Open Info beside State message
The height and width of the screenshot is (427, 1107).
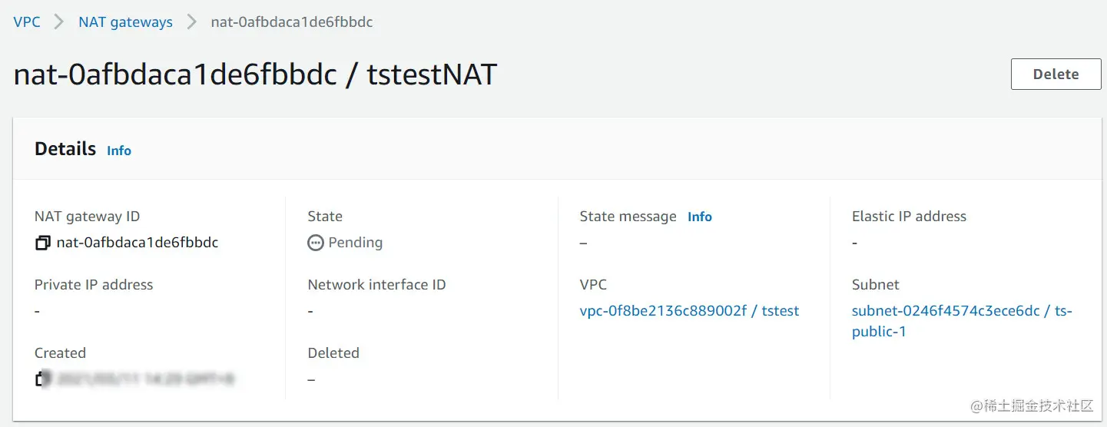[700, 217]
